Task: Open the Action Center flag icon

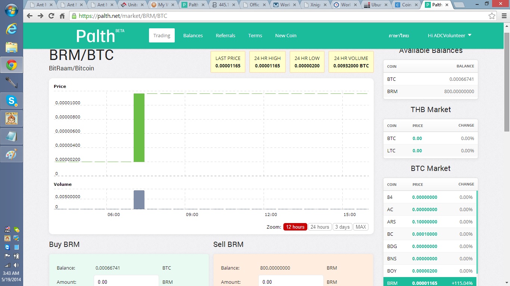Action: 7,256
